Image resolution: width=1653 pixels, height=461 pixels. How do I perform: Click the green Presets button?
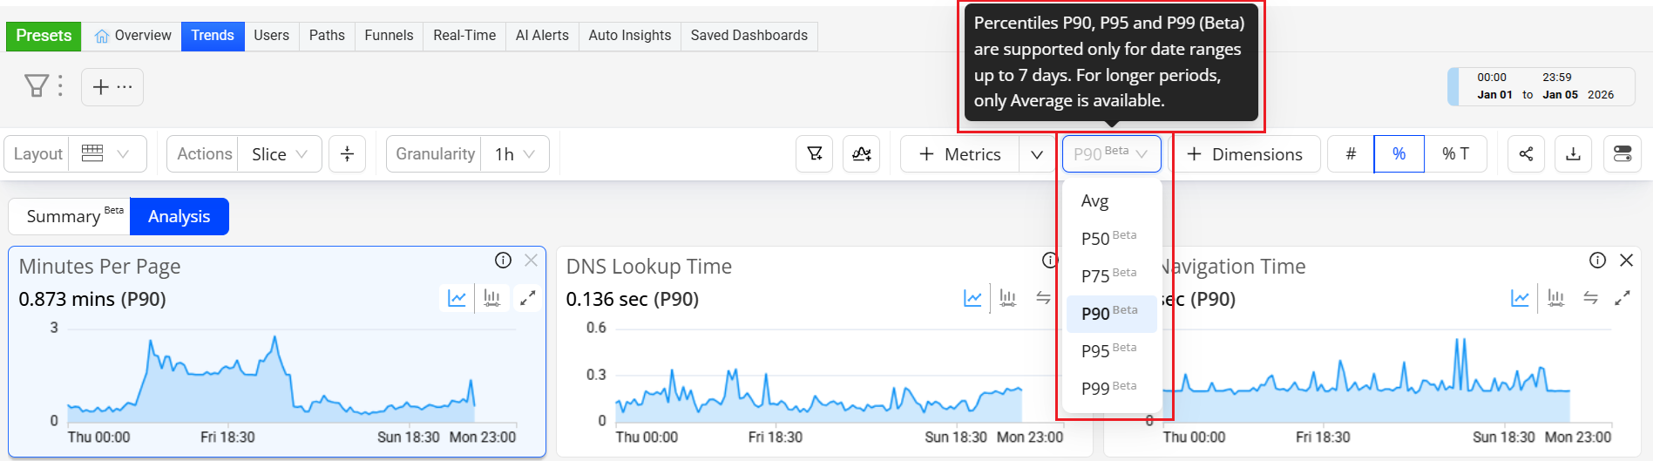tap(44, 36)
